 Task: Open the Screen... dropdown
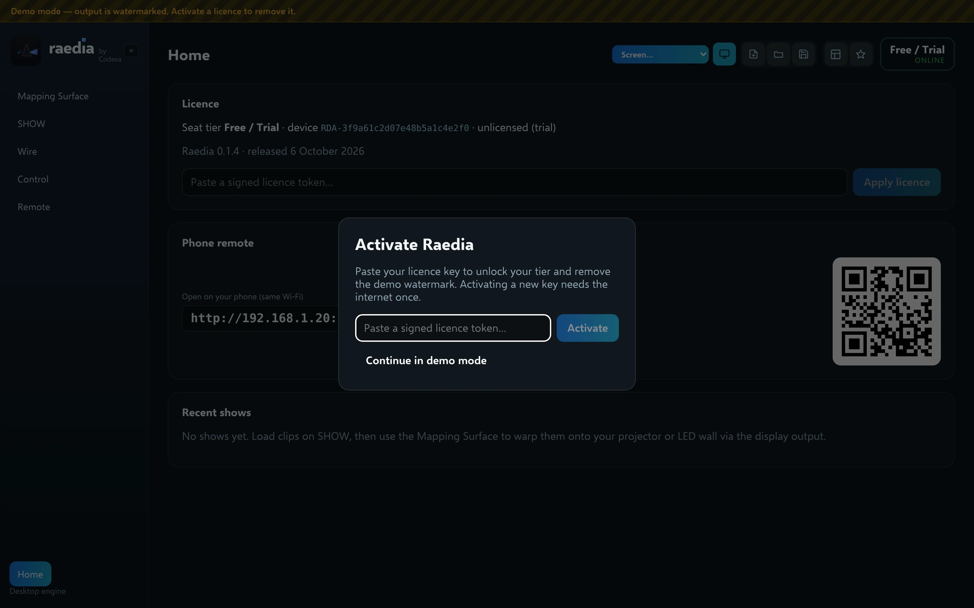point(660,54)
